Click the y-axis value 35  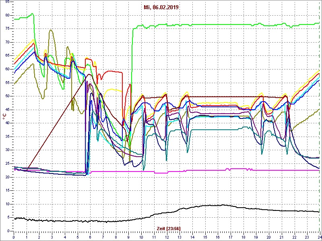pyautogui.click(x=7, y=137)
